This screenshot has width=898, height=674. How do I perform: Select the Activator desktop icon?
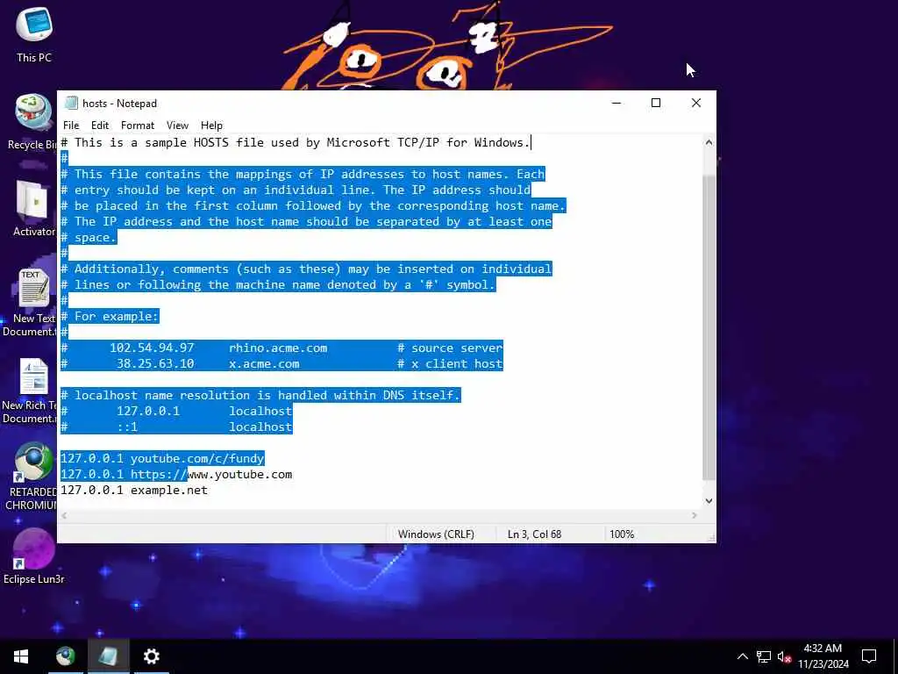click(x=33, y=208)
